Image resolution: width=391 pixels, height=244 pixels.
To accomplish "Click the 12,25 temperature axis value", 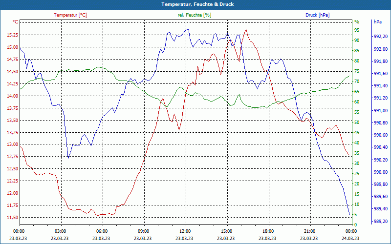I will [x=13, y=181].
